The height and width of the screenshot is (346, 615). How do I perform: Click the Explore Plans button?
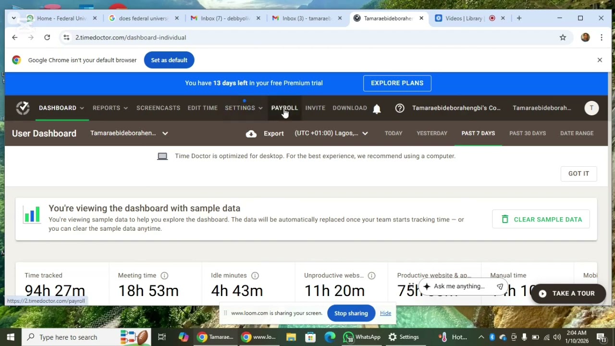click(x=397, y=83)
